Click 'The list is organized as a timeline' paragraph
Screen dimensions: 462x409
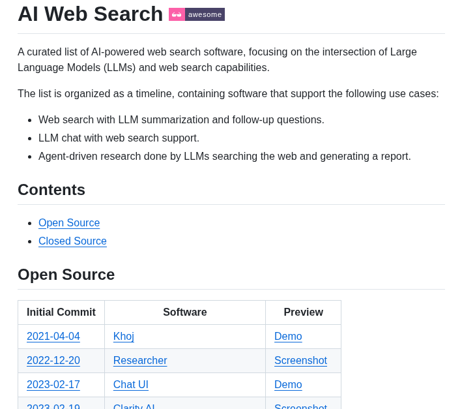pos(228,94)
